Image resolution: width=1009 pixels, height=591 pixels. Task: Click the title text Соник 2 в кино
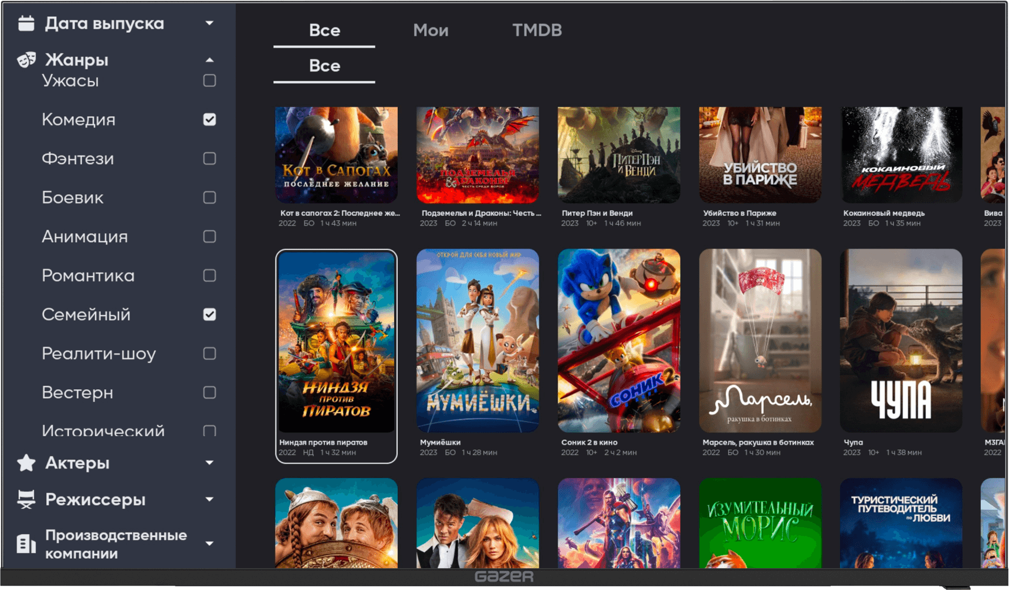pyautogui.click(x=590, y=443)
